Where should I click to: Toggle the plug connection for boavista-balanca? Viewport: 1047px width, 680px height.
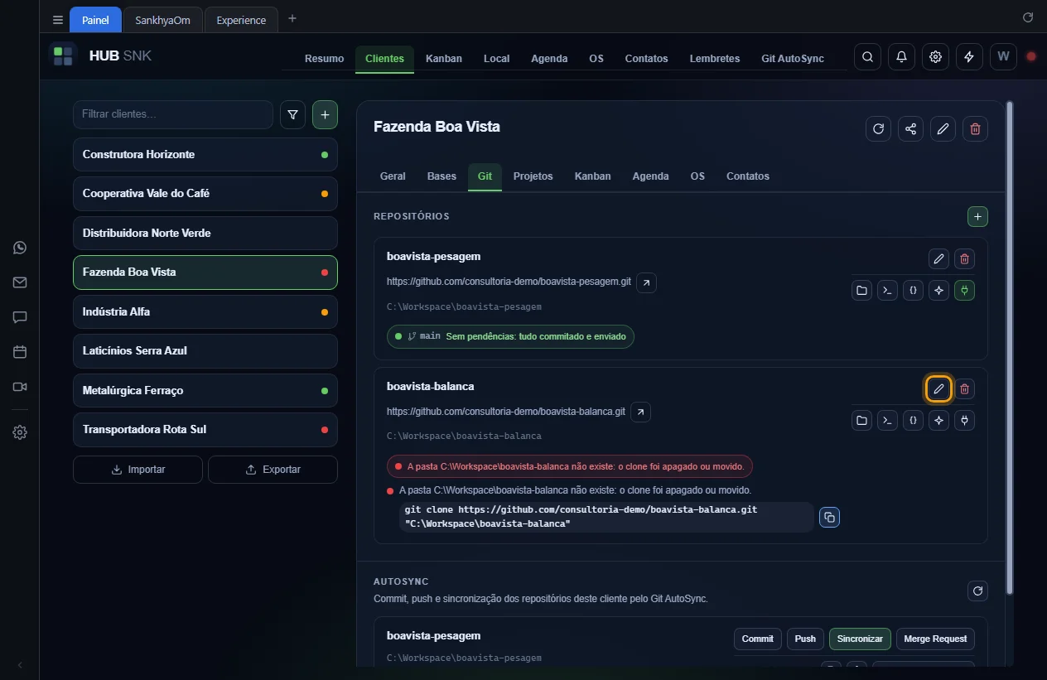pyautogui.click(x=964, y=421)
